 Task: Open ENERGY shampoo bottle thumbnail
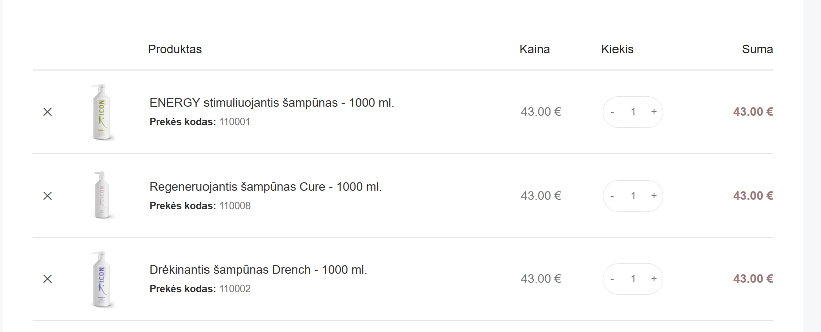(x=102, y=112)
